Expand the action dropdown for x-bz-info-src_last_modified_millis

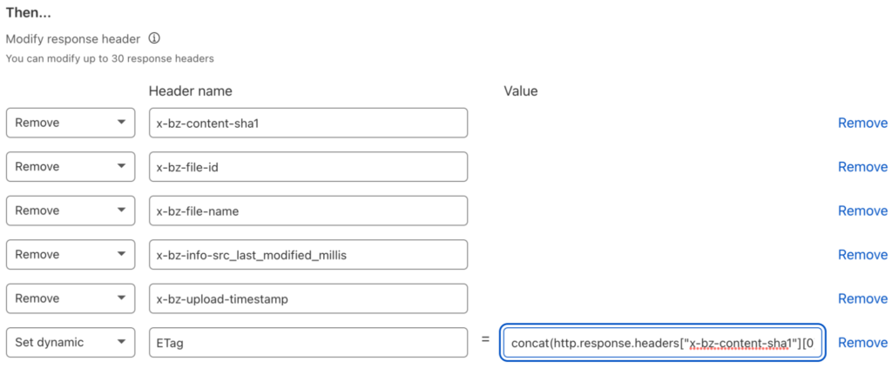[71, 255]
